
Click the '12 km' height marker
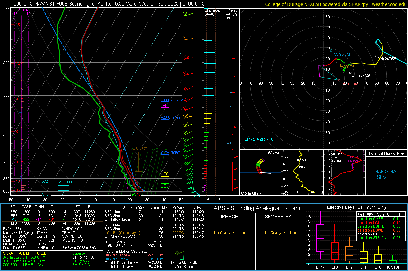coord(20,64)
